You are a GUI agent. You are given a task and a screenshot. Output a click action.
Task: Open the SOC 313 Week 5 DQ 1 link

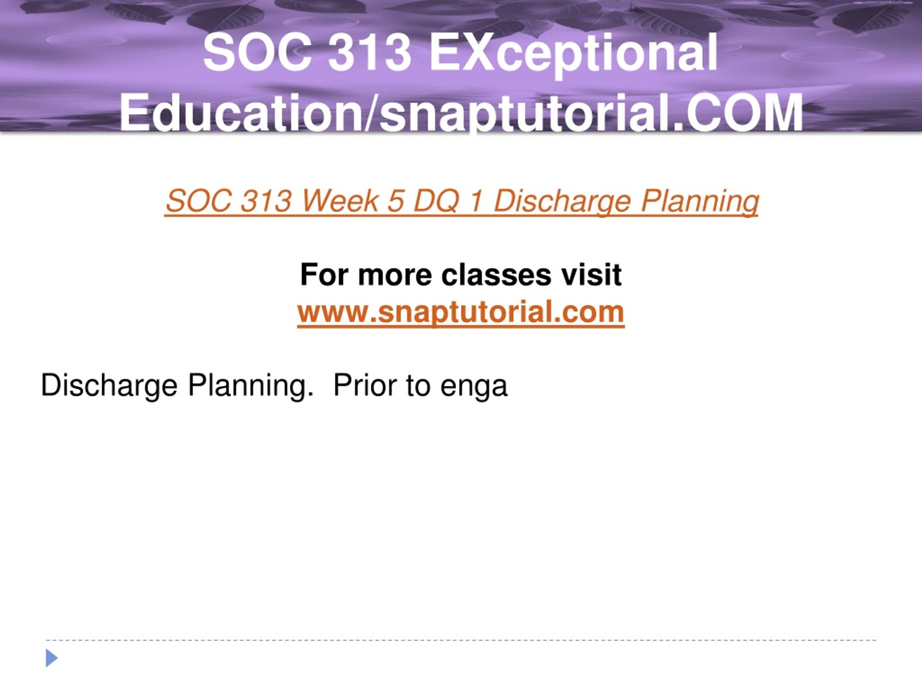pyautogui.click(x=461, y=202)
